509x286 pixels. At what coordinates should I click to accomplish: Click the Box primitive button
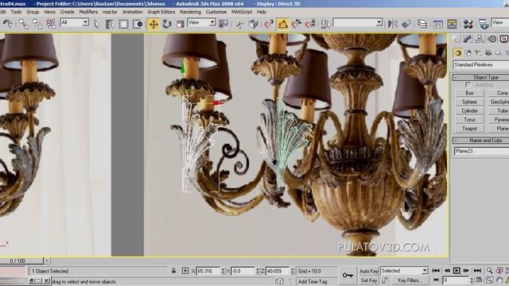469,93
